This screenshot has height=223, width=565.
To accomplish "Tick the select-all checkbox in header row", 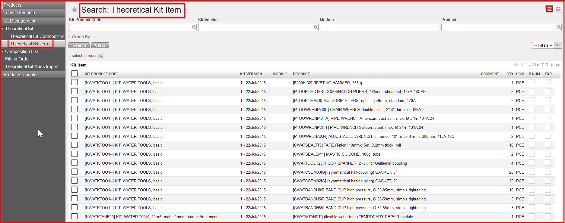I will coord(75,74).
